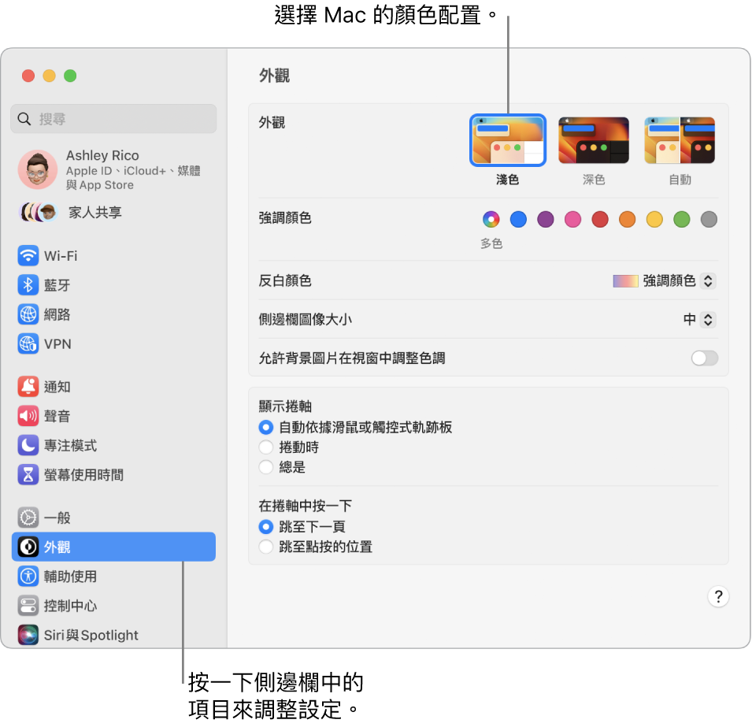Open 通知 notification settings
752x727 pixels.
[54, 387]
